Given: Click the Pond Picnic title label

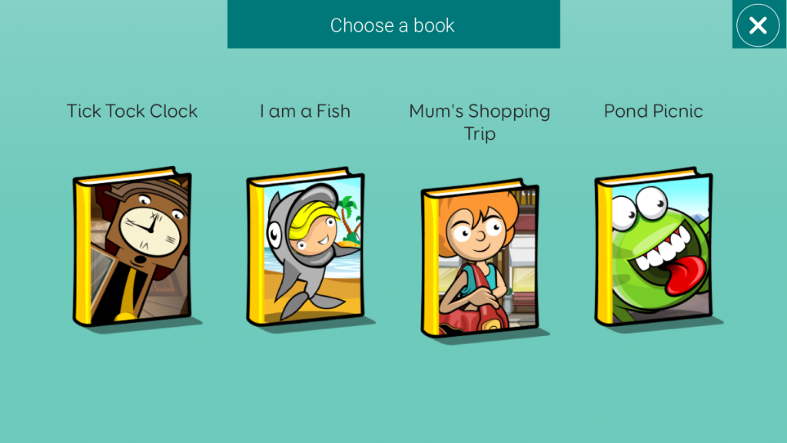Looking at the screenshot, I should point(653,111).
